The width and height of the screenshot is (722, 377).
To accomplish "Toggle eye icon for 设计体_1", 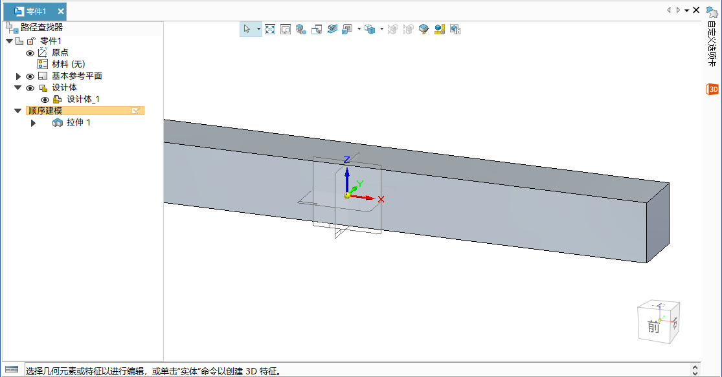I will [x=45, y=100].
